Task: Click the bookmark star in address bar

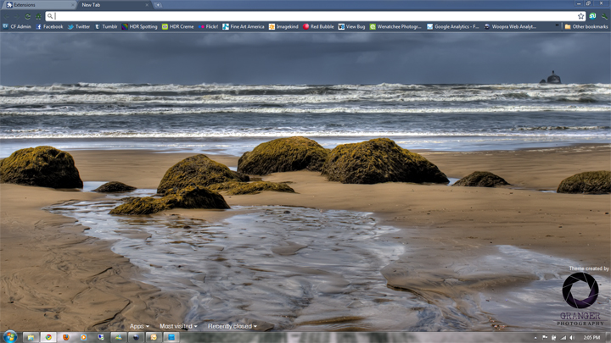Action: pyautogui.click(x=581, y=16)
